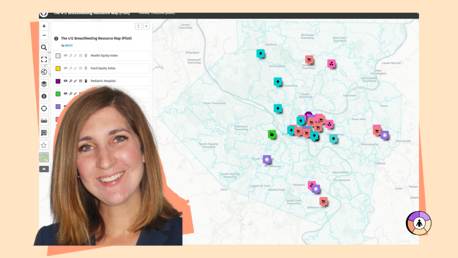Select the Food Equity Index layer name

click(103, 68)
